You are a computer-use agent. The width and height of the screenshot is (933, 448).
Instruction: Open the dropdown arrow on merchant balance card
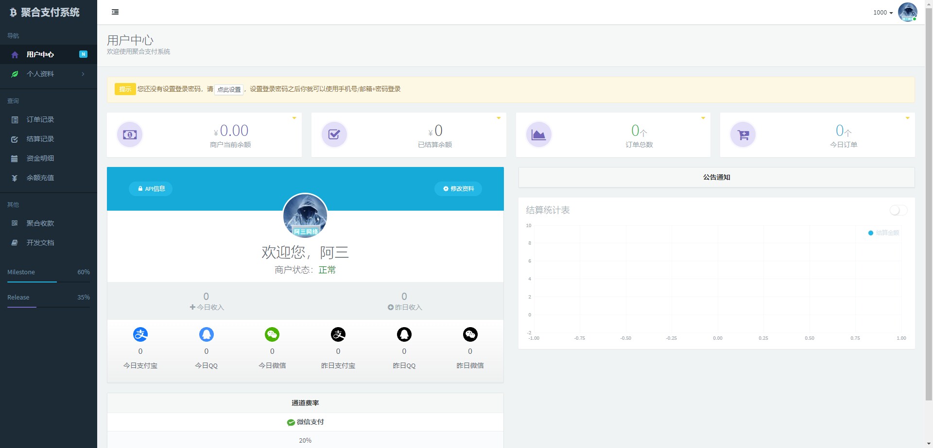pyautogui.click(x=294, y=118)
